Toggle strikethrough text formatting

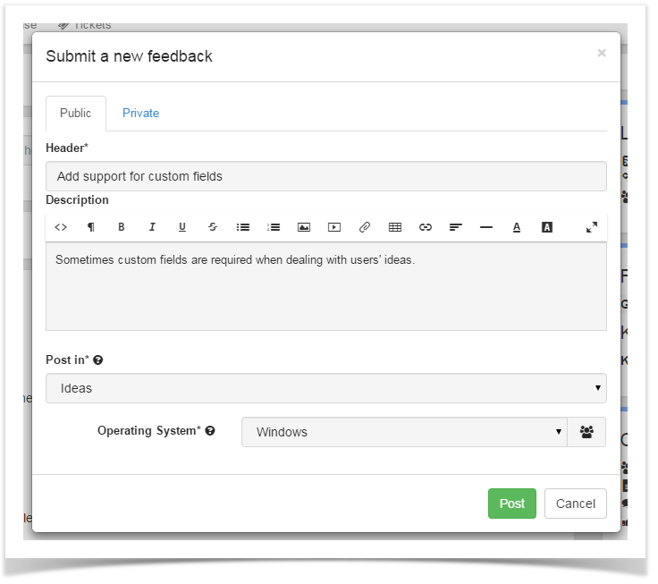point(213,227)
